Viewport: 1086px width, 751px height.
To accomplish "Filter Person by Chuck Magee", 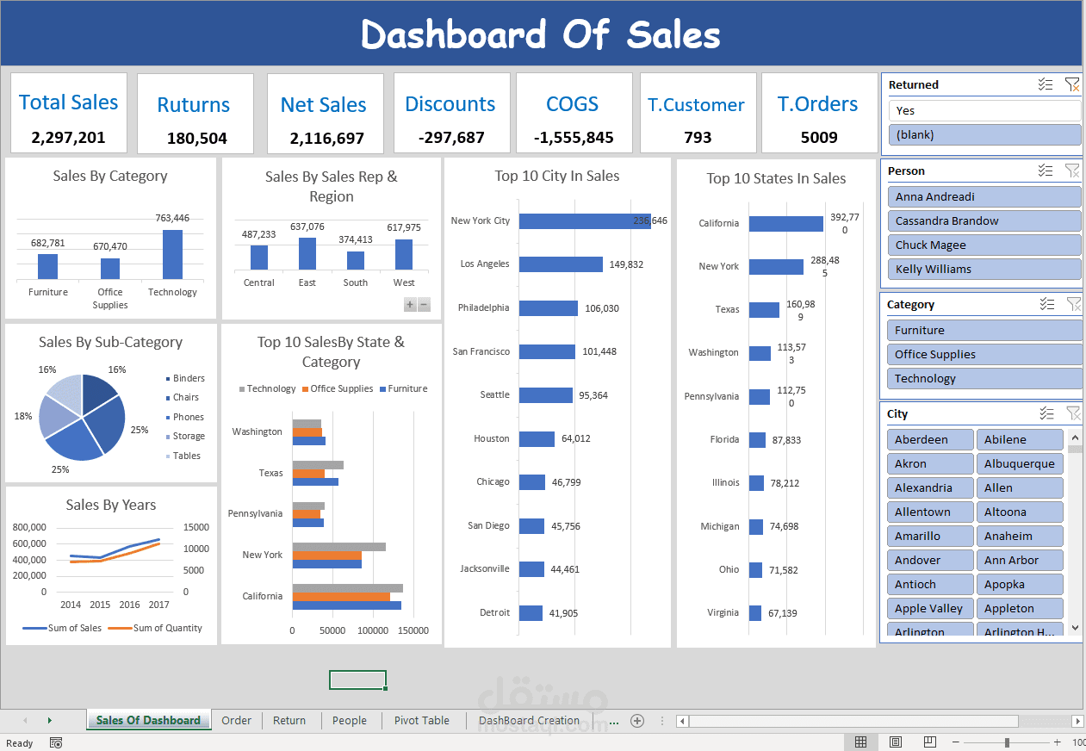I will 984,245.
